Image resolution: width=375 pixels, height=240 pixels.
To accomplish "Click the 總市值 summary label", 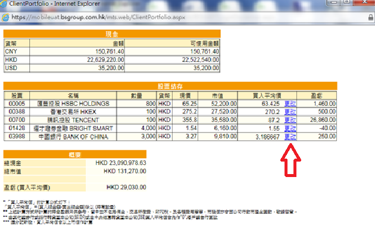I will click(12, 171).
